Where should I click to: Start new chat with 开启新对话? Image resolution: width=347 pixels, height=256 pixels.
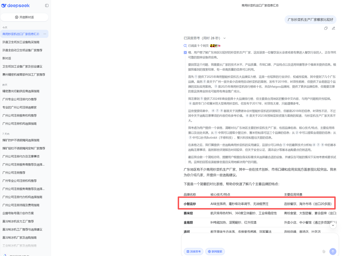point(24,17)
